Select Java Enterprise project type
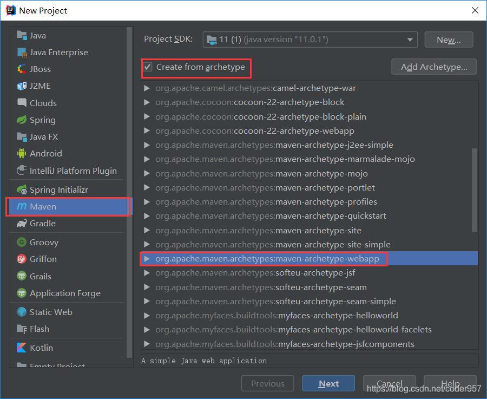Screen dimensions: 487x399 coord(68,52)
